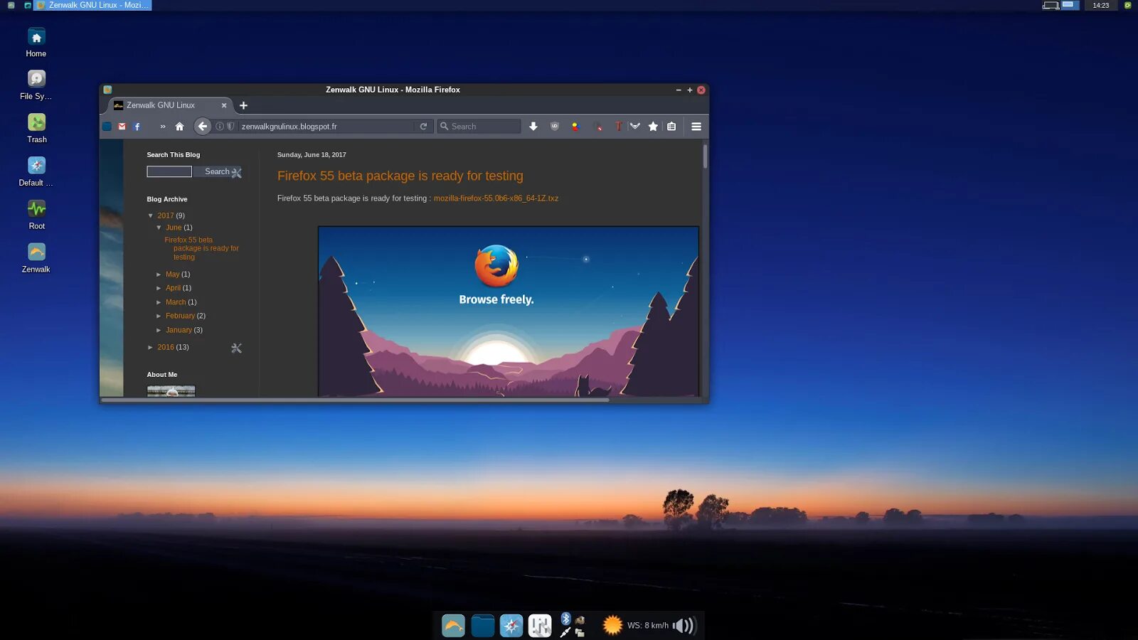Click the vertical page scrollbar

coord(705,156)
